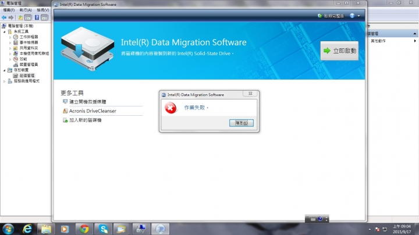Toggle the show/hide console tree toolbar icon
Screen dimensions: 419x235
click(x=28, y=17)
